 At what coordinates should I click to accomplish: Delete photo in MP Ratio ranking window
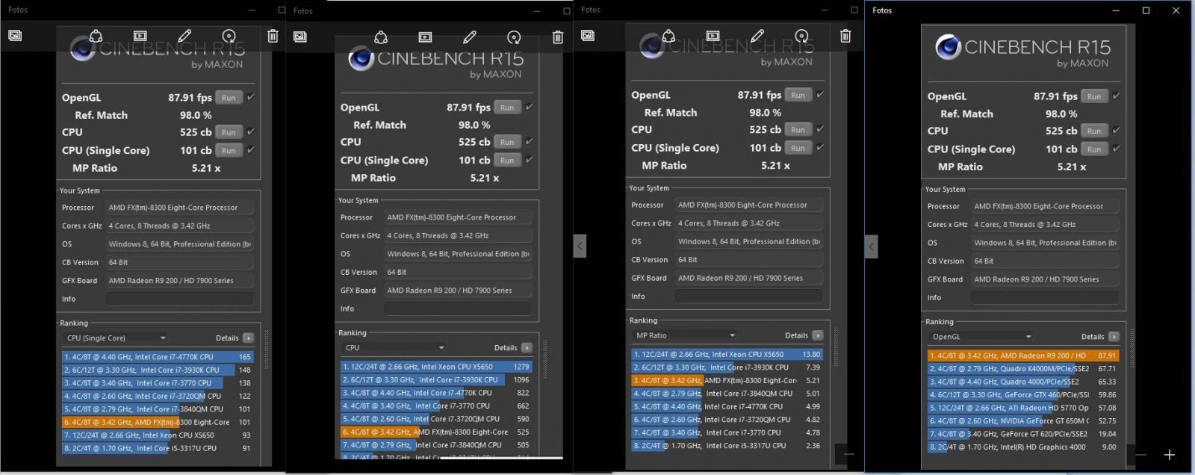pos(845,36)
